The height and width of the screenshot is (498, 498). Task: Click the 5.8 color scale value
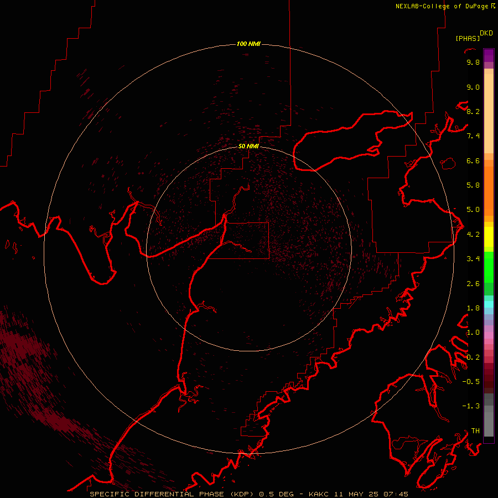(473, 185)
